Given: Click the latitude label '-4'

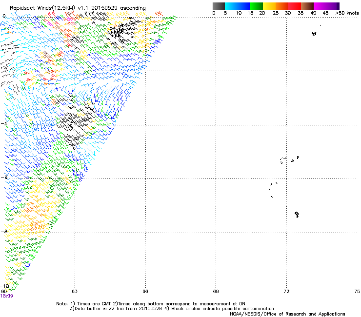Looking at the screenshot, I should click(4, 124).
